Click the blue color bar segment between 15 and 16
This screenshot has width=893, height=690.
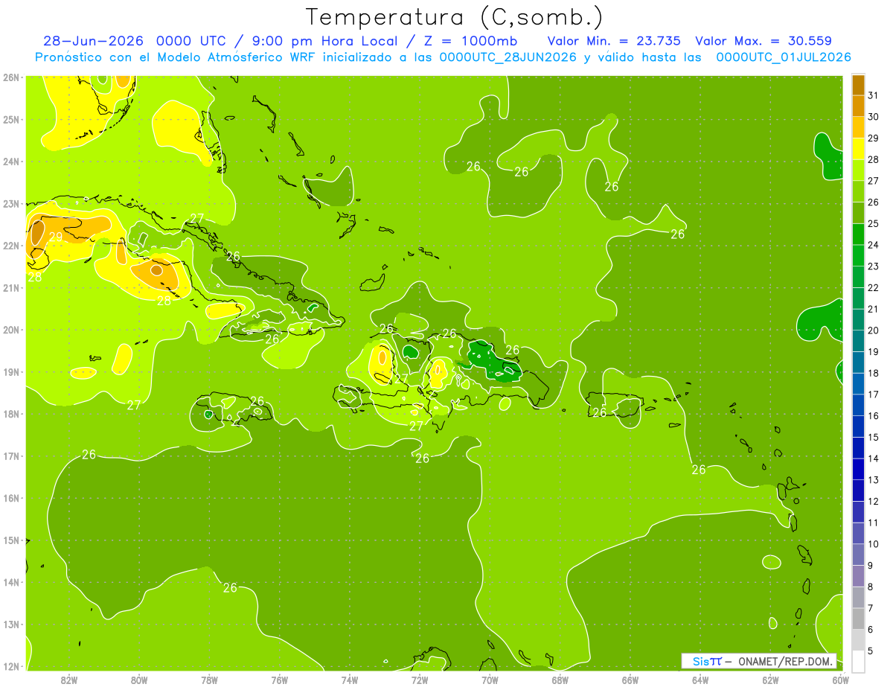point(858,427)
